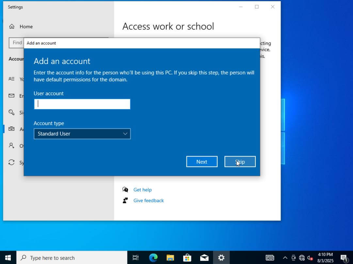
Task: Select the Sync your settings icon
Action: pyautogui.click(x=11, y=162)
